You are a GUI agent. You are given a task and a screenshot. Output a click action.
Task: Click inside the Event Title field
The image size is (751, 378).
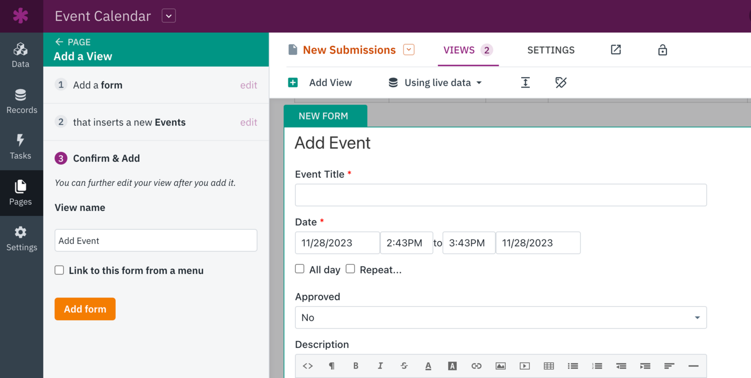tap(500, 195)
